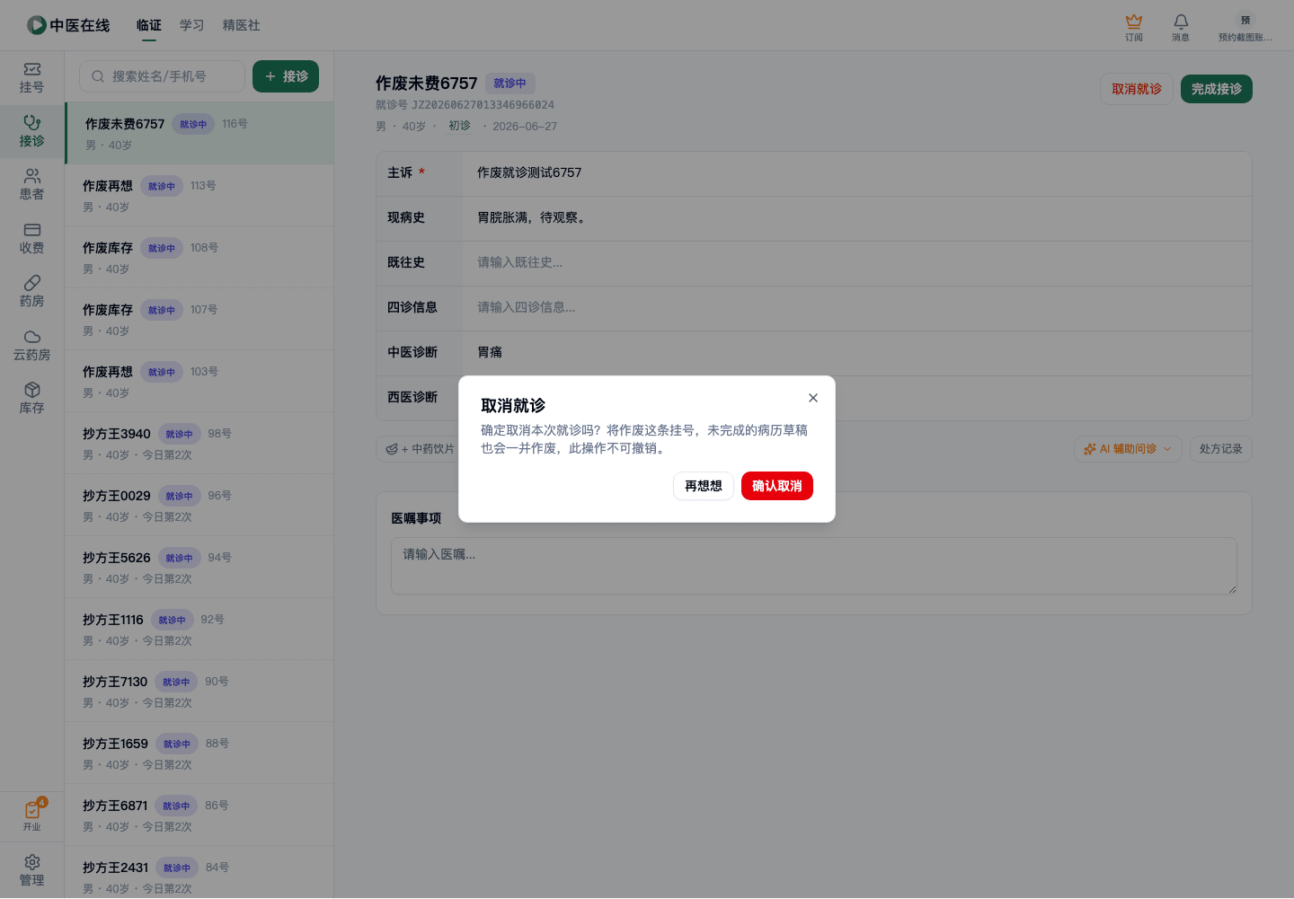Image resolution: width=1294 pixels, height=899 pixels.
Task: Click the 初诊 tag
Action: click(459, 126)
